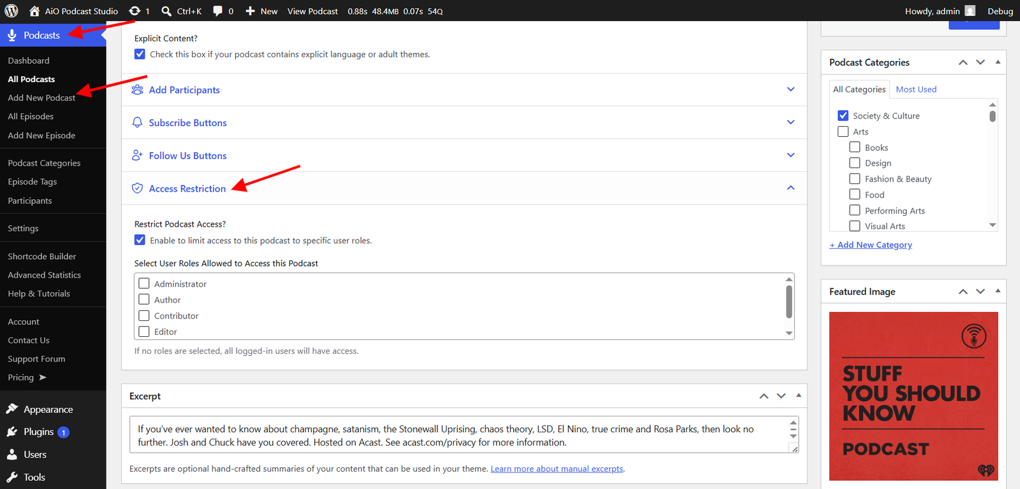
Task: Move Featured Image panel up
Action: (x=963, y=292)
